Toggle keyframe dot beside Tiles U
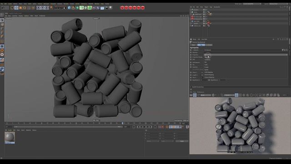The image size is (291, 164). pyautogui.click(x=191, y=77)
